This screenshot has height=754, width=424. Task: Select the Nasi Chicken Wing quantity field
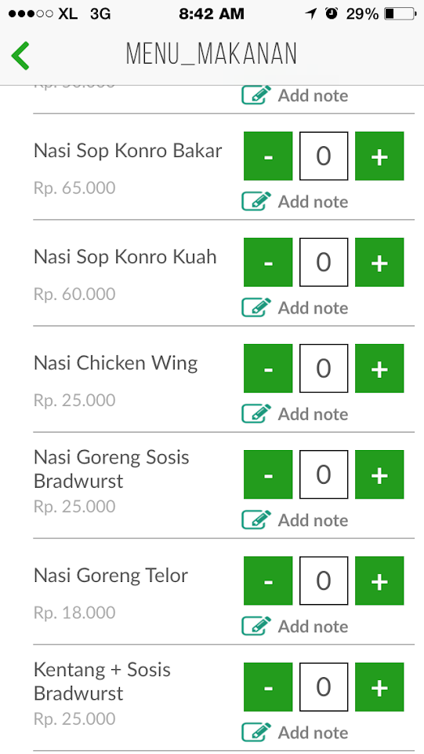324,369
